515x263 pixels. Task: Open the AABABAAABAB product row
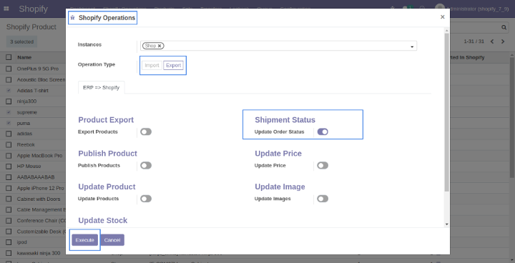(36, 177)
